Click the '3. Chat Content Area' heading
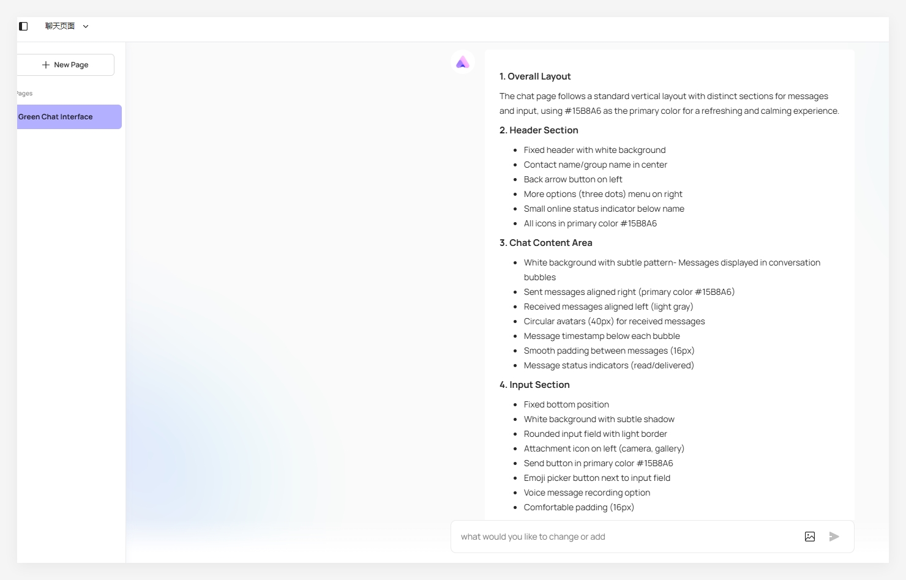 click(546, 243)
